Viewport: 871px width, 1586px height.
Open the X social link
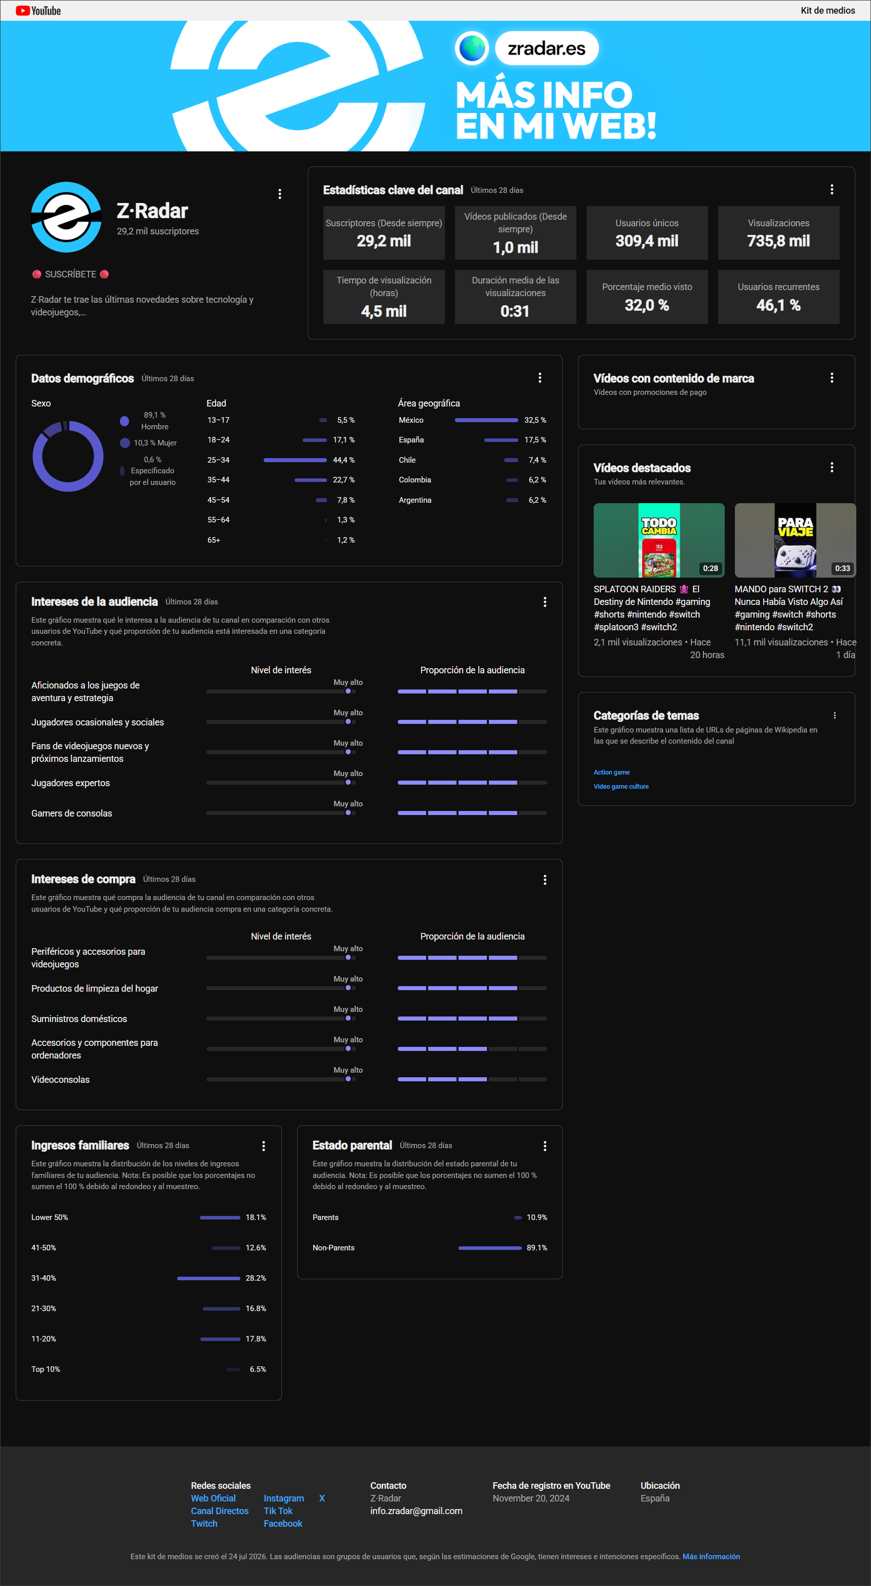coord(322,1498)
